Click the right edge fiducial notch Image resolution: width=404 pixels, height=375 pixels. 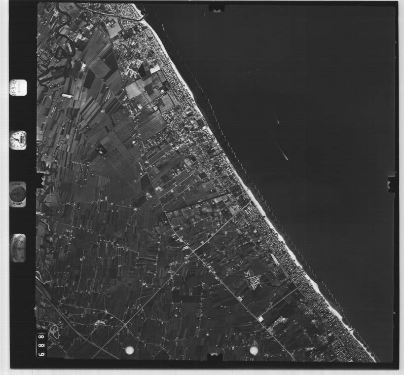pyautogui.click(x=392, y=184)
